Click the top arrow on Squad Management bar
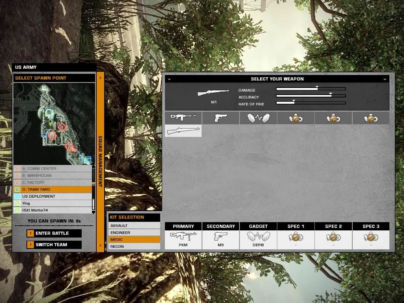 100,78
